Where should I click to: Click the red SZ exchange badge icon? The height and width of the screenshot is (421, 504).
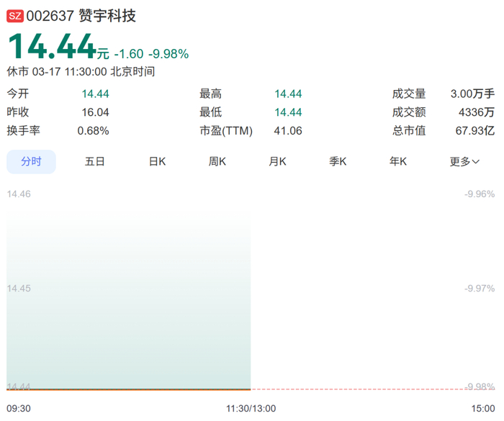coord(15,16)
